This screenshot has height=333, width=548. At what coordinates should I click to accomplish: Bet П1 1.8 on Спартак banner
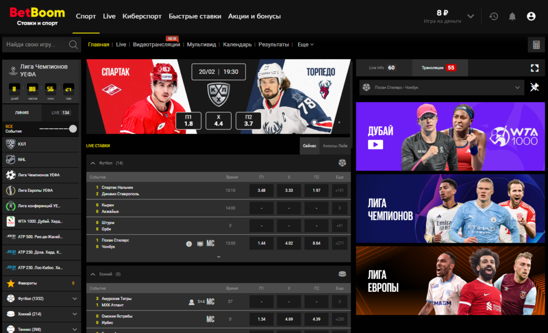(x=188, y=121)
